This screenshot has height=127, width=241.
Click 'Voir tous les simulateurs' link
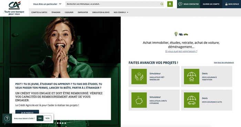click(x=224, y=63)
